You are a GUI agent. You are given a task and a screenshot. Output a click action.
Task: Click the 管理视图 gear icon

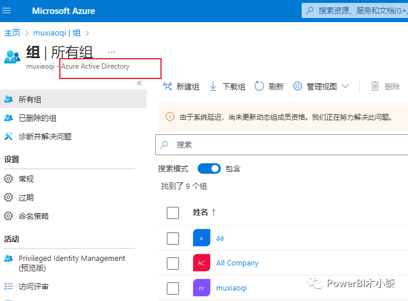[x=298, y=86]
